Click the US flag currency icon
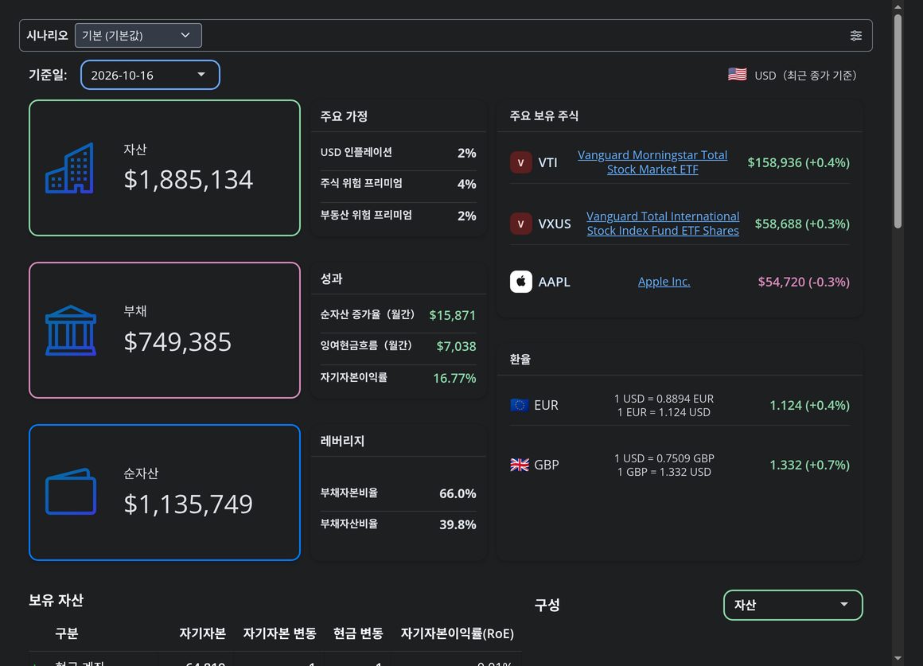 737,75
